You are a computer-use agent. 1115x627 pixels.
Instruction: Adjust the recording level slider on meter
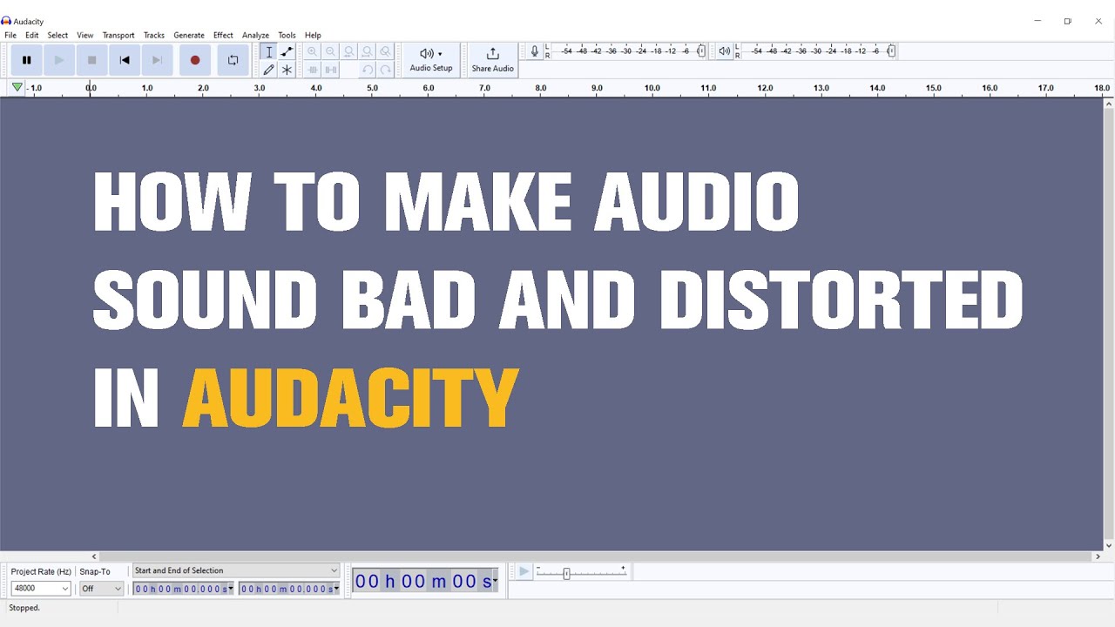point(701,51)
